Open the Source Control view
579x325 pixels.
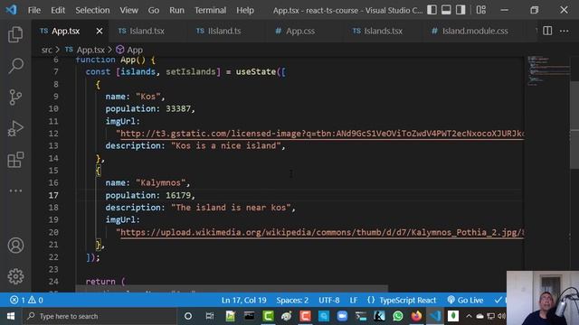click(15, 97)
